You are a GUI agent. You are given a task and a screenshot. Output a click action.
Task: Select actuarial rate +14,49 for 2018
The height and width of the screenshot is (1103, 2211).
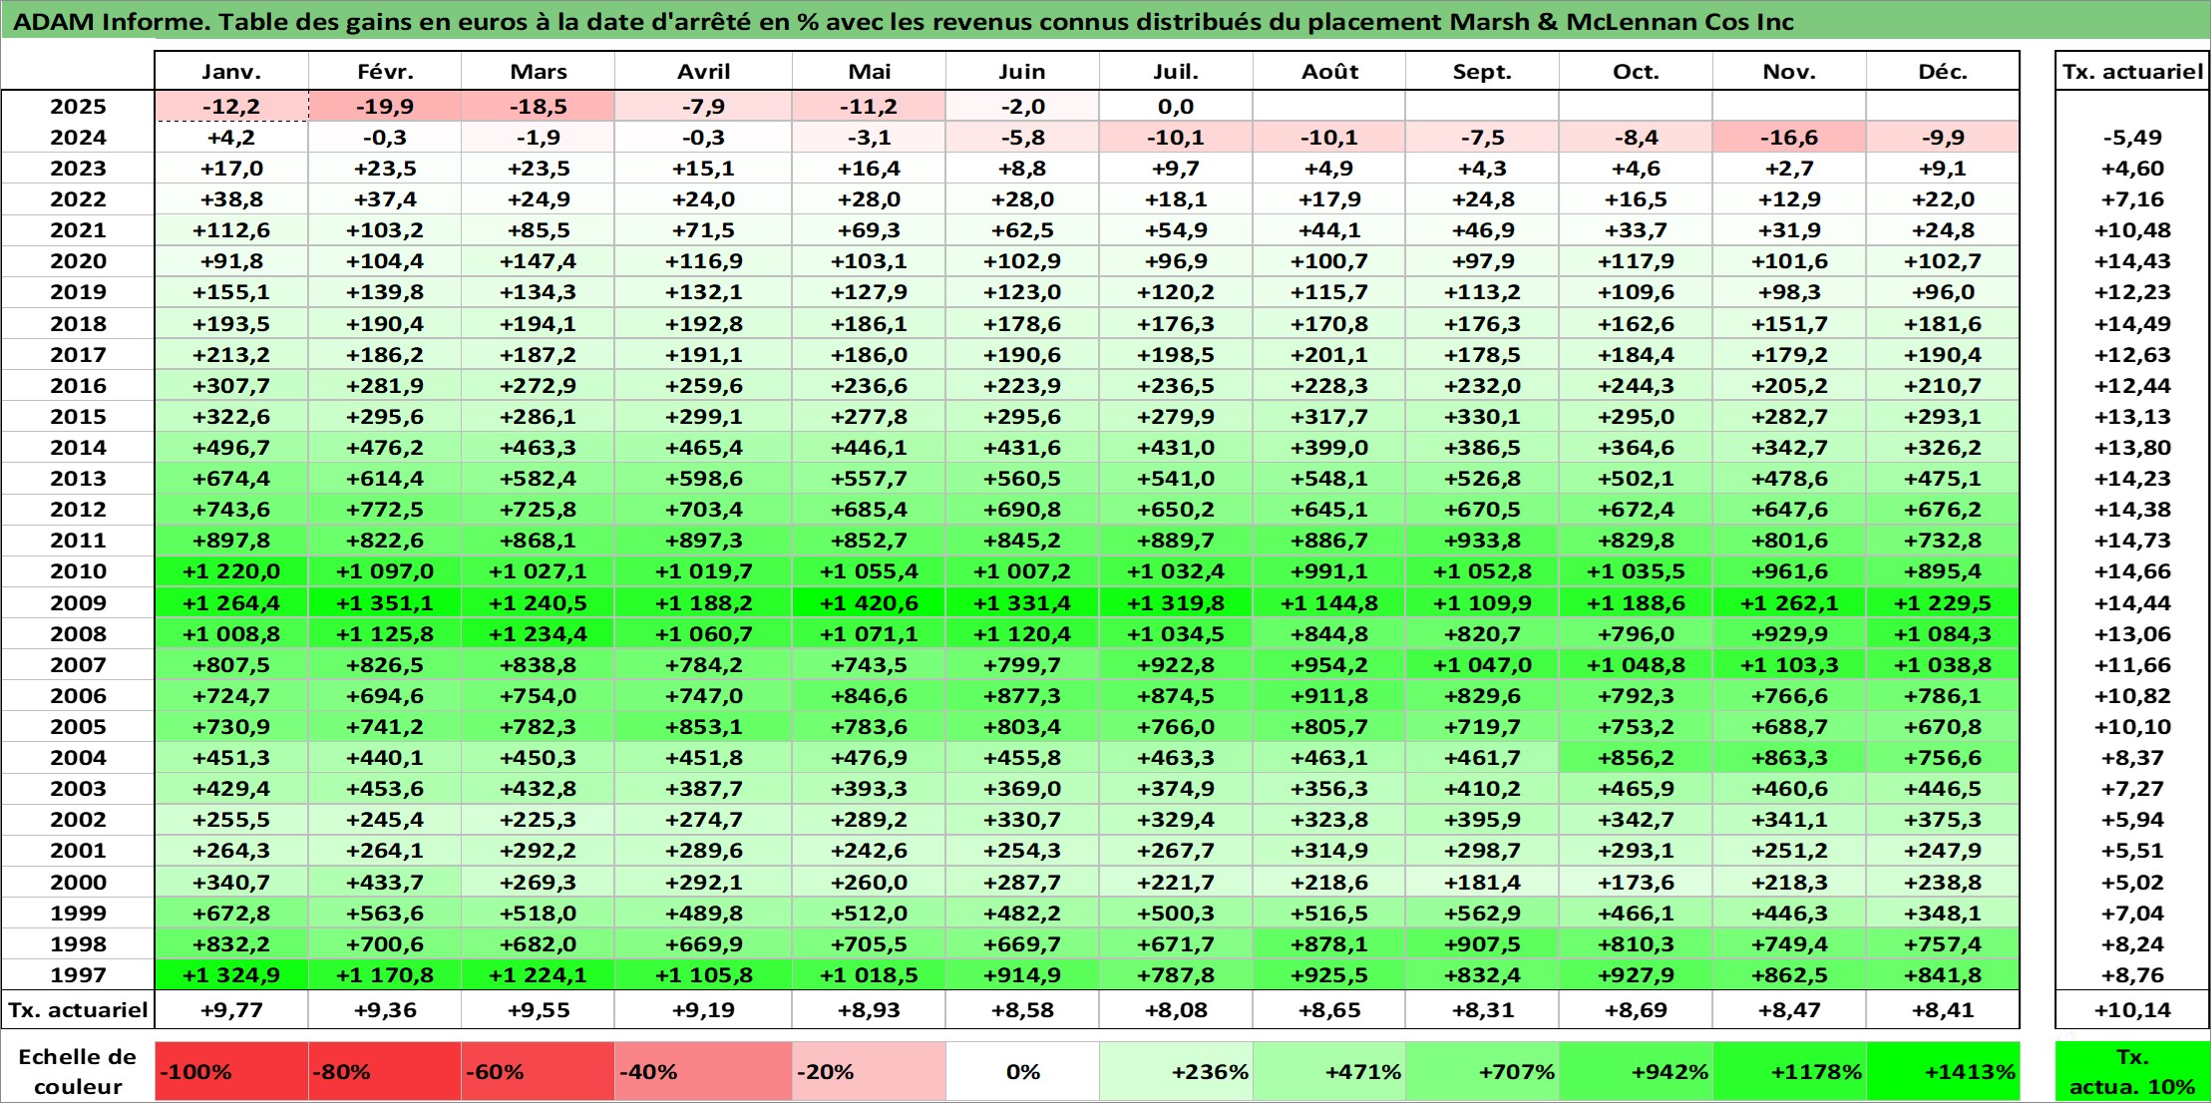2132,323
